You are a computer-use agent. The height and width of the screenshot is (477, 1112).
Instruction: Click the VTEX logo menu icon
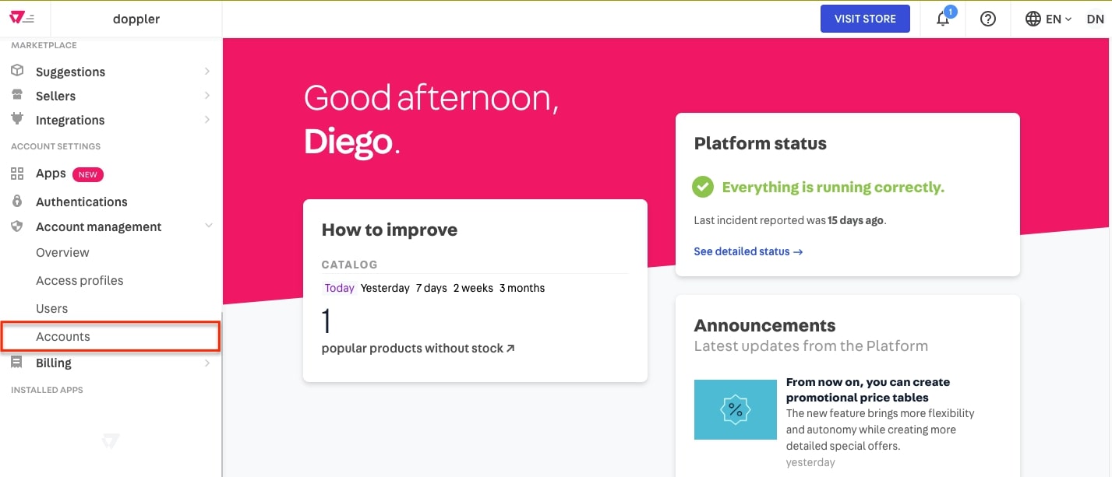pyautogui.click(x=22, y=19)
